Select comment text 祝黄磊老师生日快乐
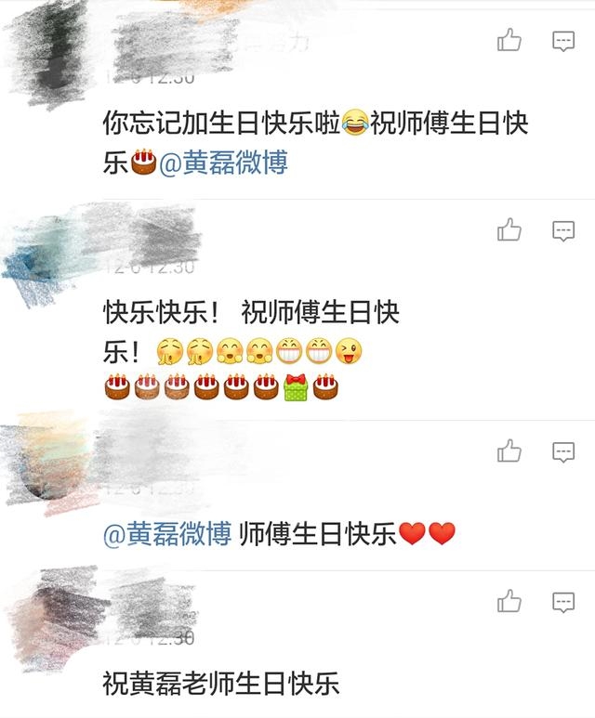The height and width of the screenshot is (718, 595). coord(221,684)
